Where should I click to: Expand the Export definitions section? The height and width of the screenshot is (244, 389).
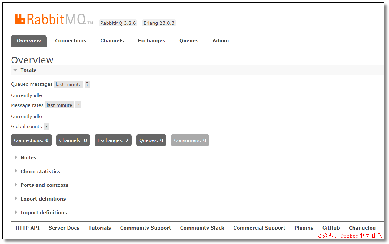[x=43, y=199]
